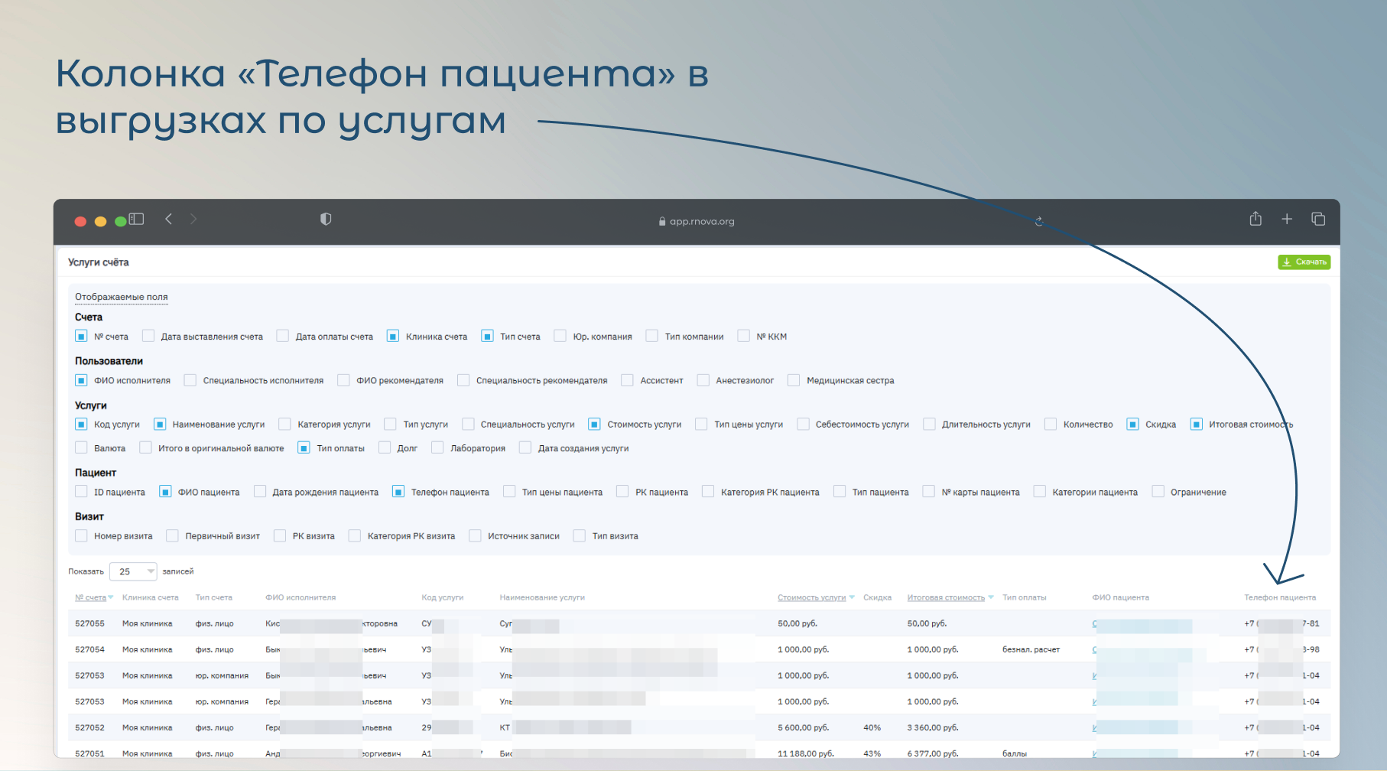The image size is (1387, 771).
Task: Toggle the ID пациента checkbox
Action: click(x=81, y=492)
